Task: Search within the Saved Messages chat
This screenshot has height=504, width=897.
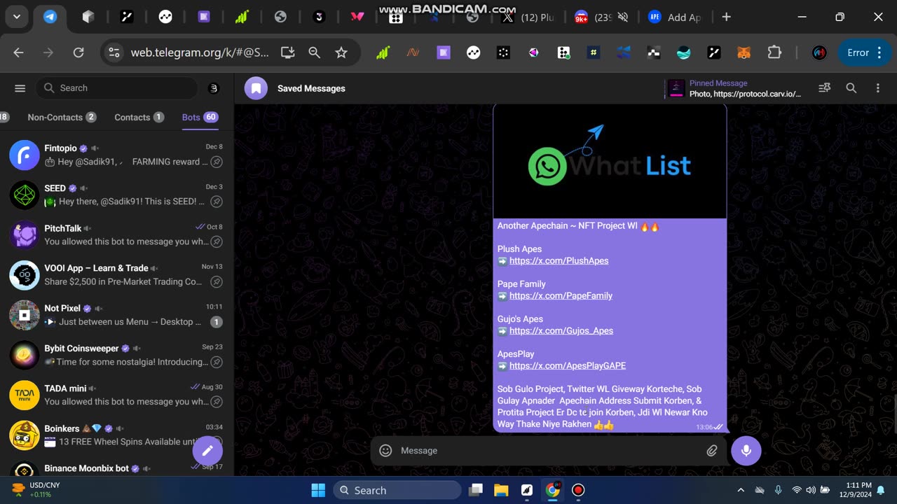Action: 851,88
